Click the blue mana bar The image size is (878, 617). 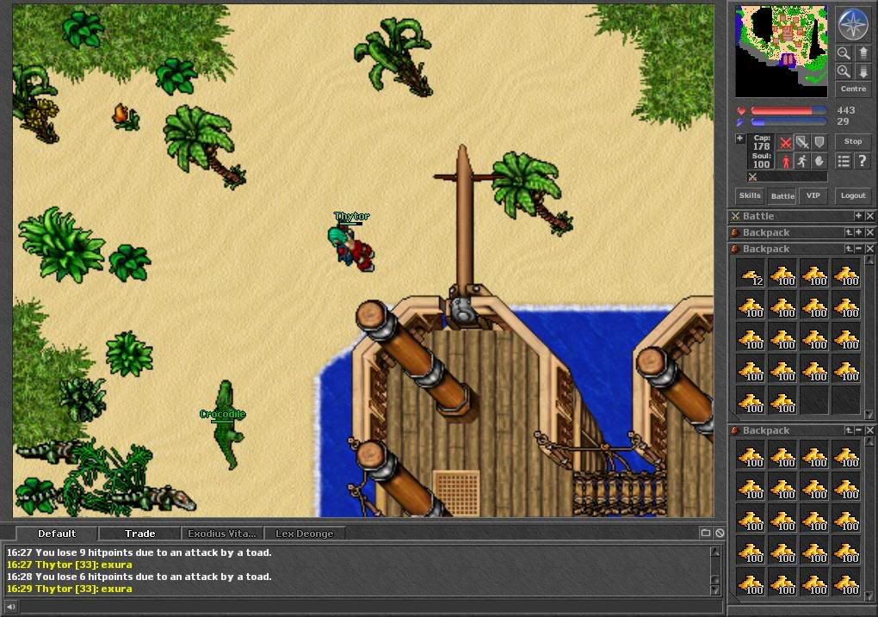pyautogui.click(x=788, y=121)
